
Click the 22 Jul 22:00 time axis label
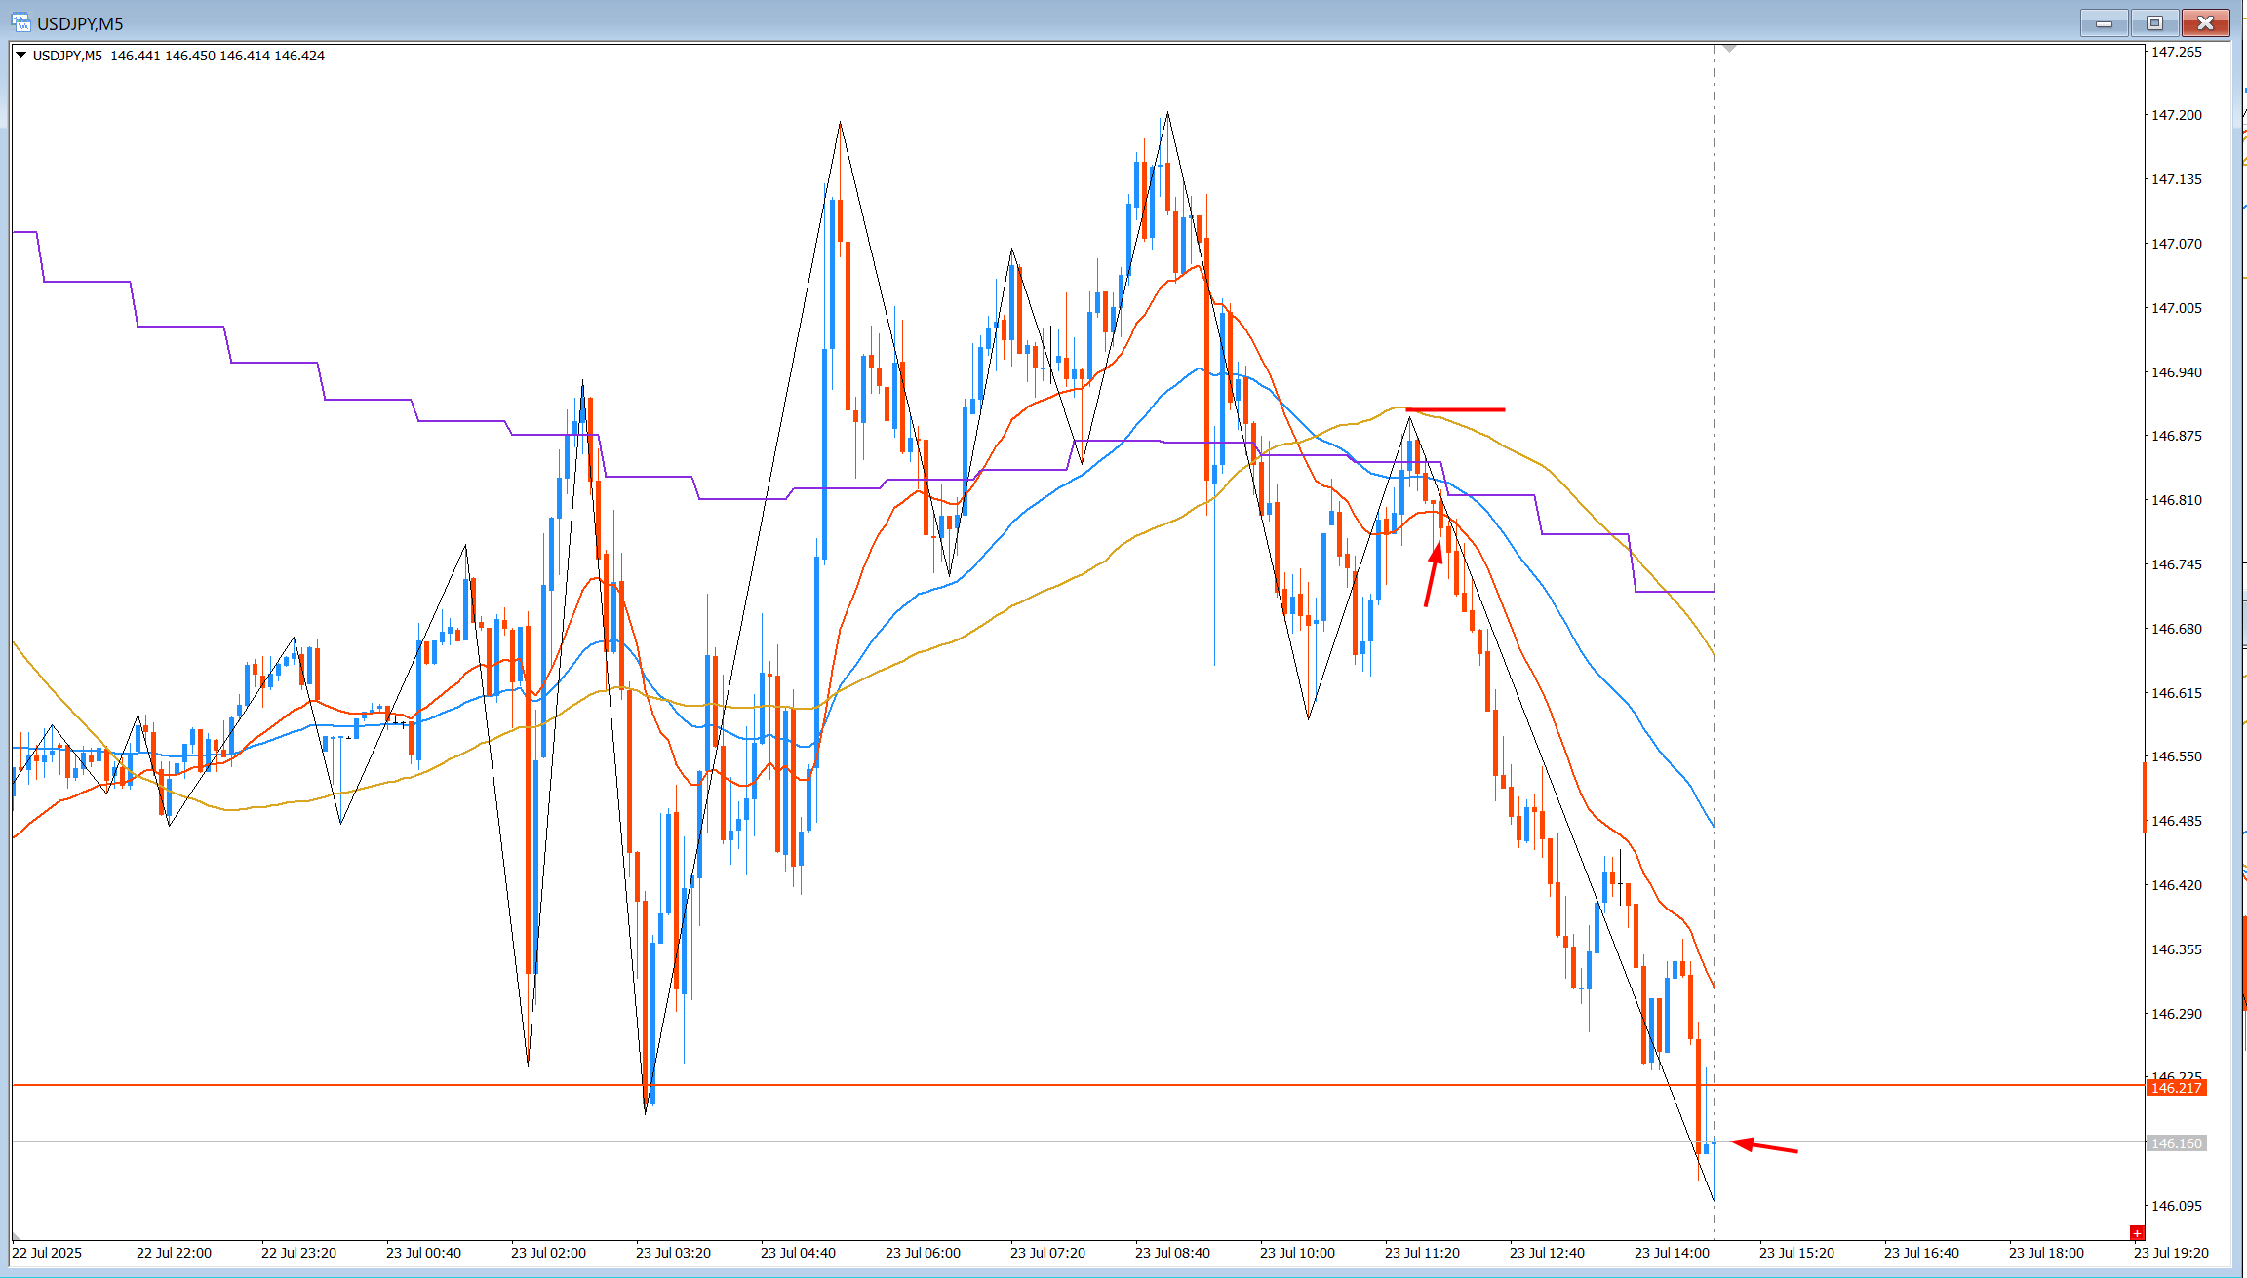click(174, 1253)
